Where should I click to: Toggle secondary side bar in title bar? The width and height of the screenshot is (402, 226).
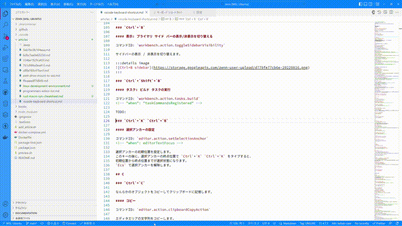coord(371,4)
